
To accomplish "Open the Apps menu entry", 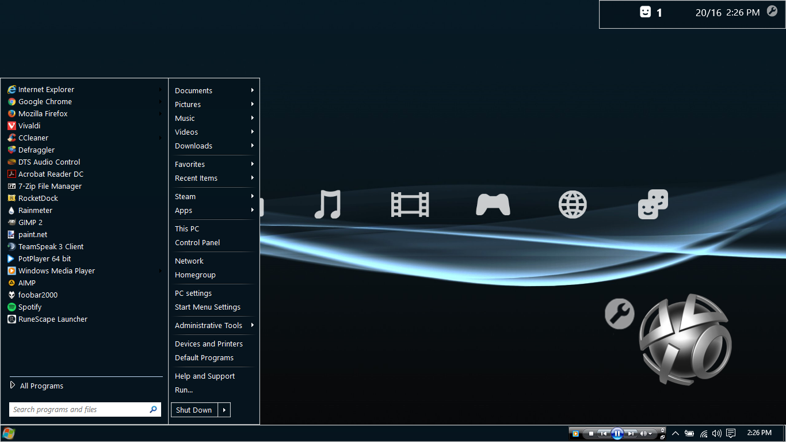I will 214,210.
